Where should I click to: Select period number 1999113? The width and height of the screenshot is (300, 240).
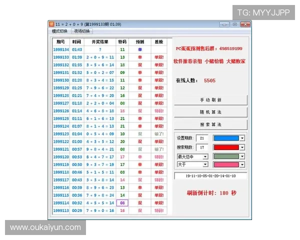(x=61, y=210)
